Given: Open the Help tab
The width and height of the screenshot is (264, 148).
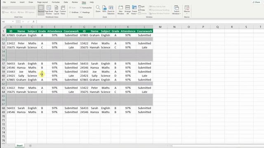Looking at the screenshot, I should coord(92,2).
